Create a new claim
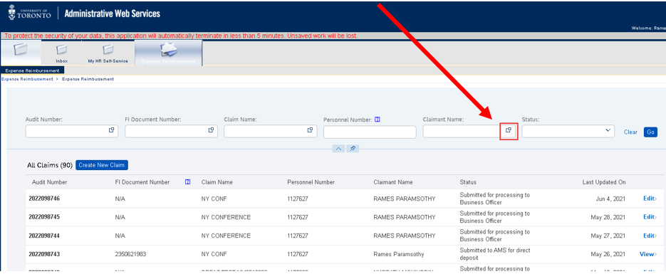The height and width of the screenshot is (274, 666). [x=102, y=165]
